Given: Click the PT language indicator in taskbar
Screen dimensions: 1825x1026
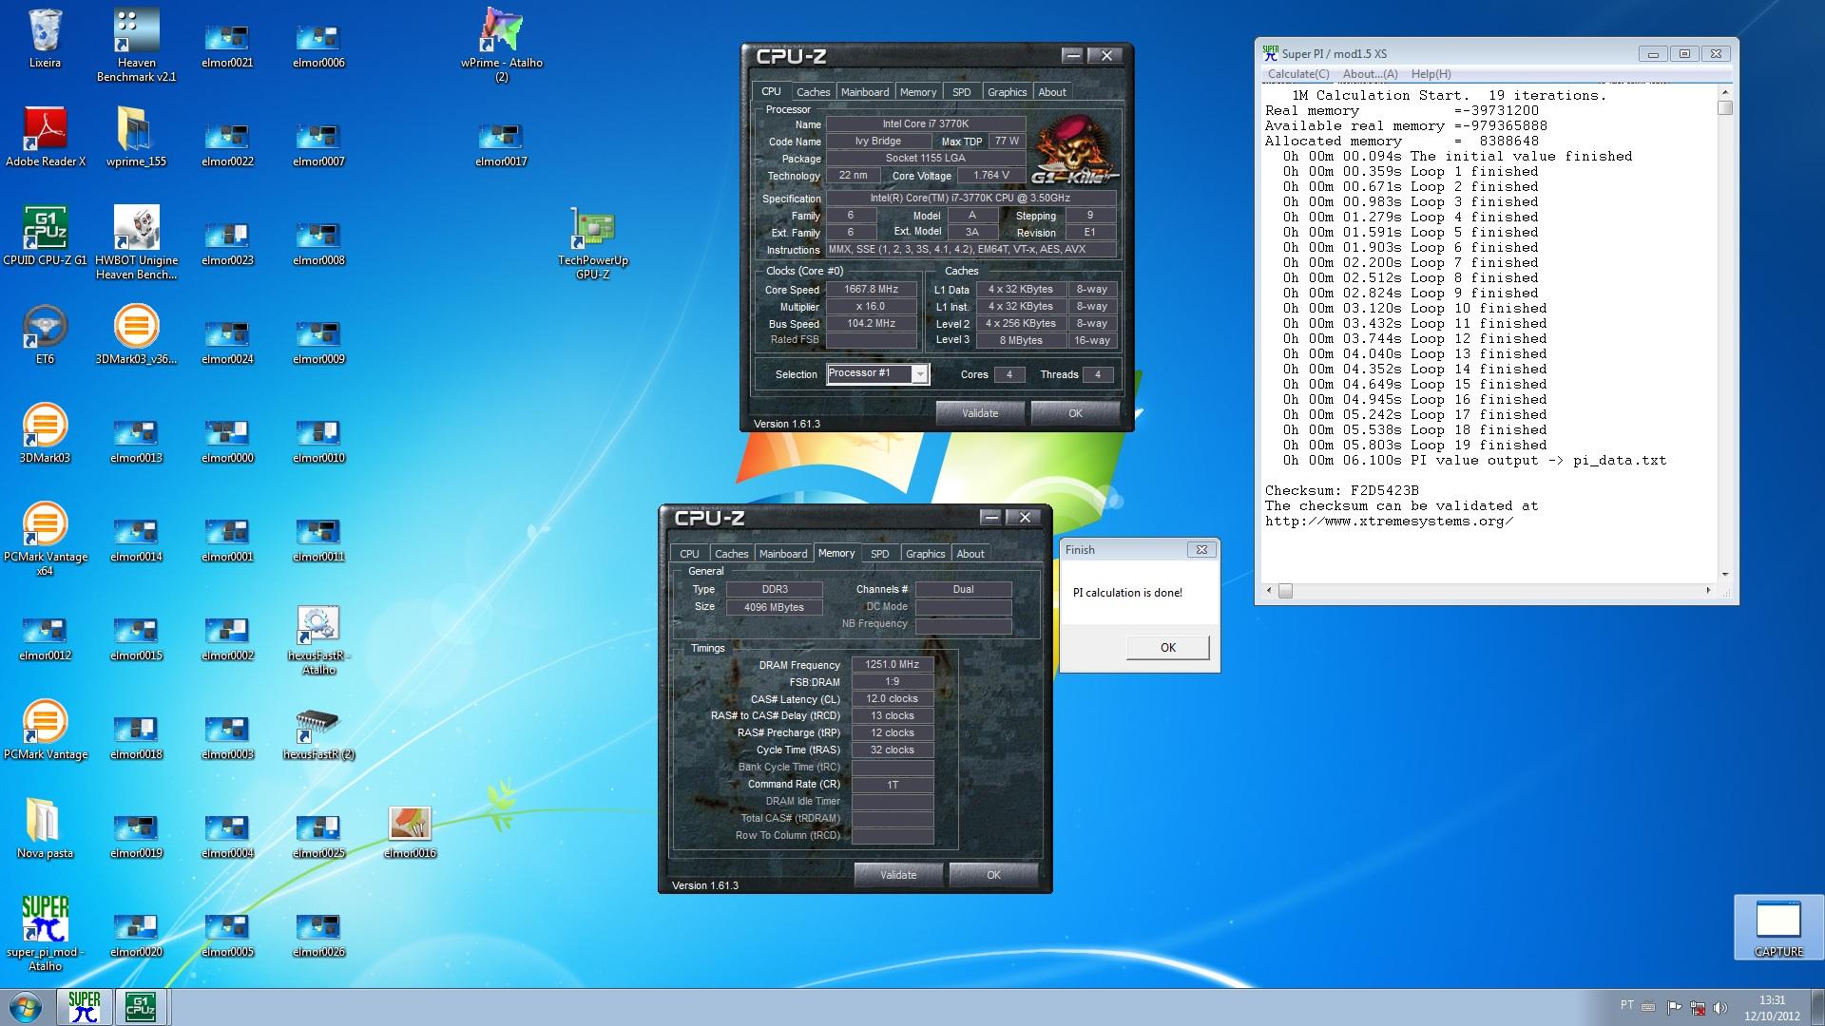Looking at the screenshot, I should pyautogui.click(x=1626, y=1005).
